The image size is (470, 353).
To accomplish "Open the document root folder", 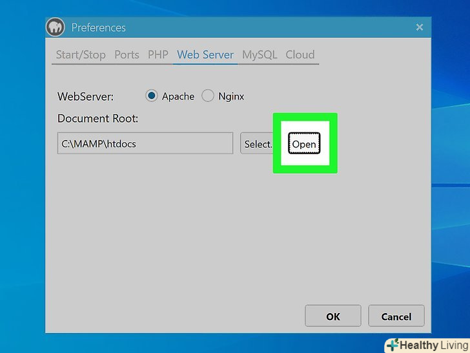I will 304,144.
